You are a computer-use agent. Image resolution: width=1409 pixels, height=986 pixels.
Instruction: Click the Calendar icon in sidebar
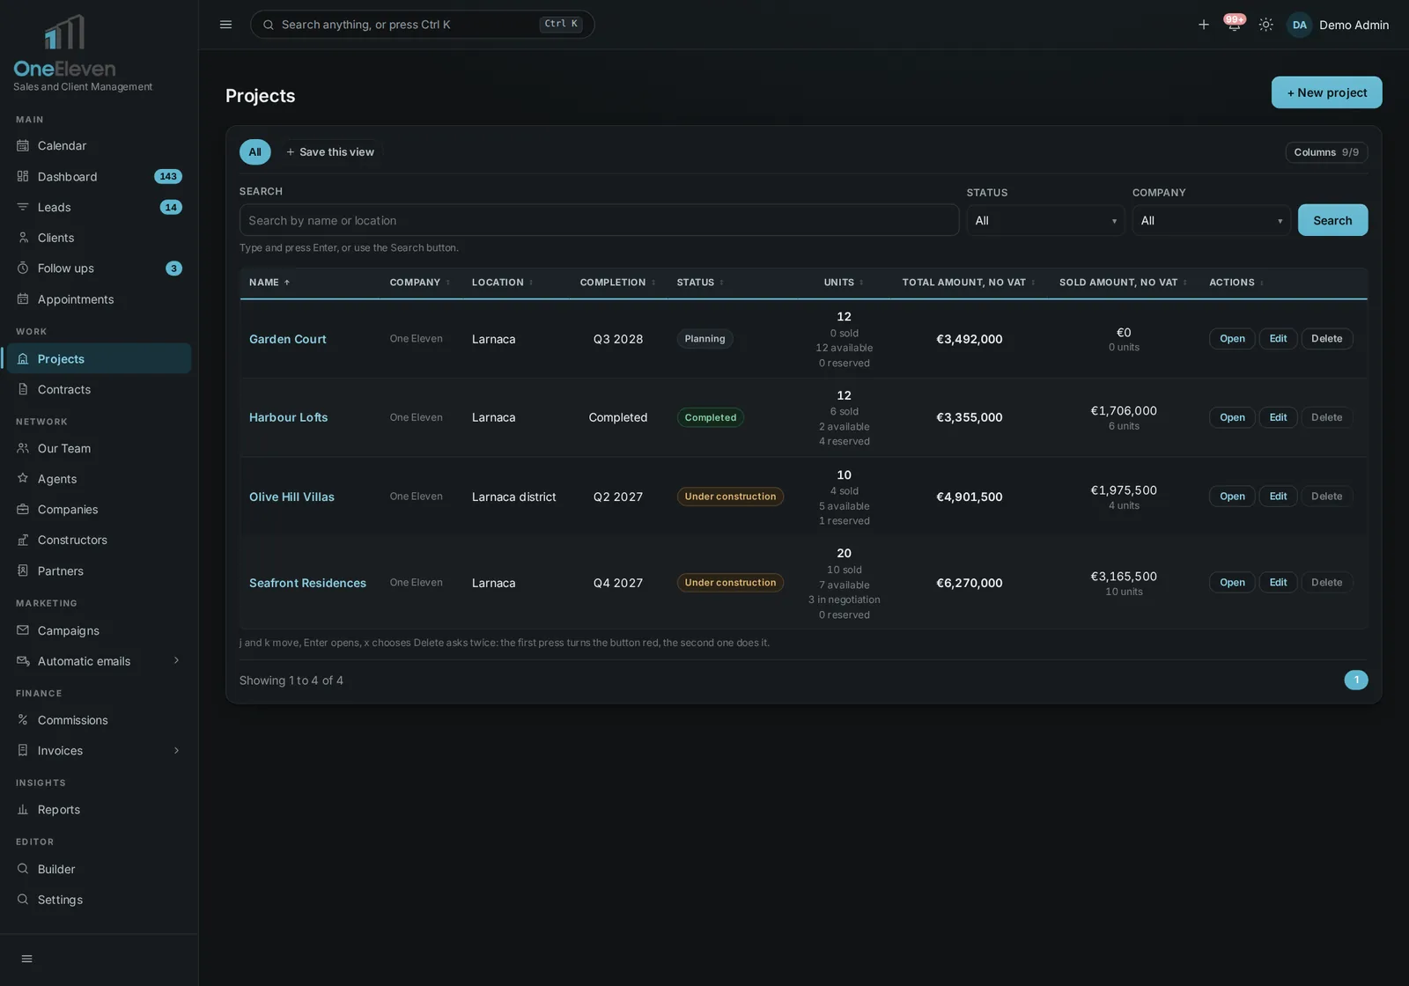[x=23, y=145]
